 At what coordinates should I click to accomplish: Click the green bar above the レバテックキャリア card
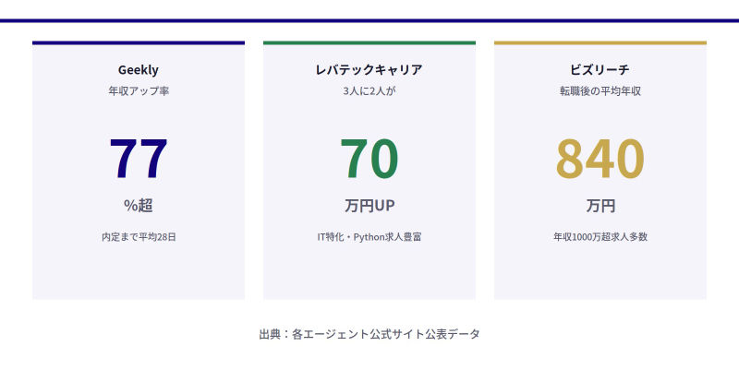tap(369, 42)
